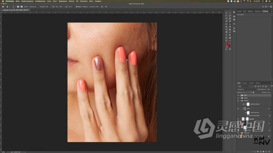
Task: Click the open document tab title
Action: tap(15, 10)
